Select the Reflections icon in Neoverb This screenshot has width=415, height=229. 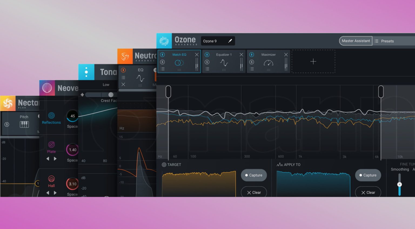click(51, 116)
